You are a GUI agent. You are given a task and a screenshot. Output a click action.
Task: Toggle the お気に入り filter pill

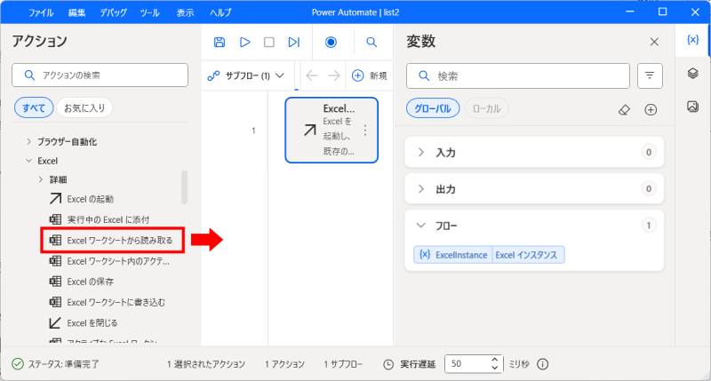[x=84, y=107]
